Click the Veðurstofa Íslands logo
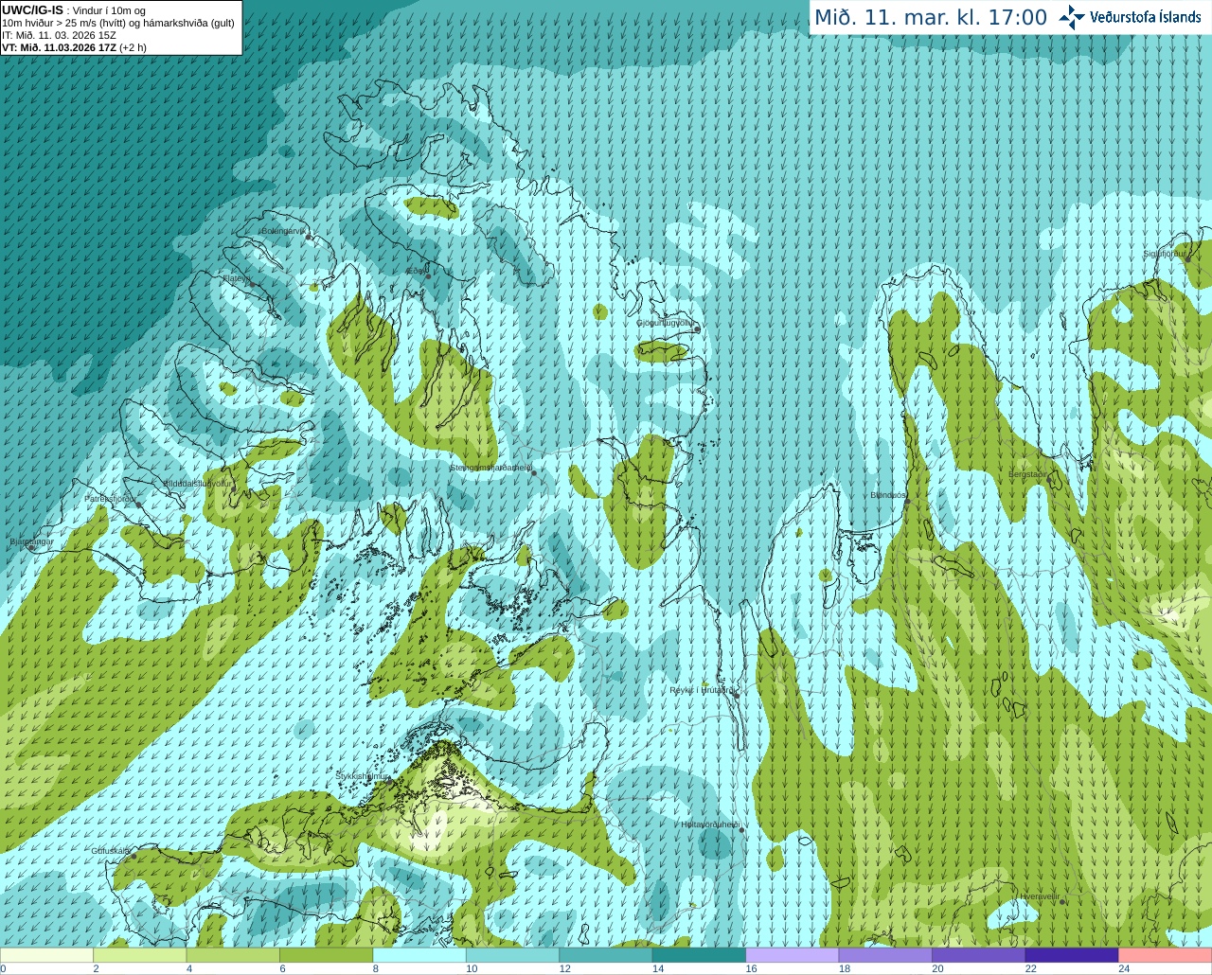The height and width of the screenshot is (975, 1212). 1130,17
